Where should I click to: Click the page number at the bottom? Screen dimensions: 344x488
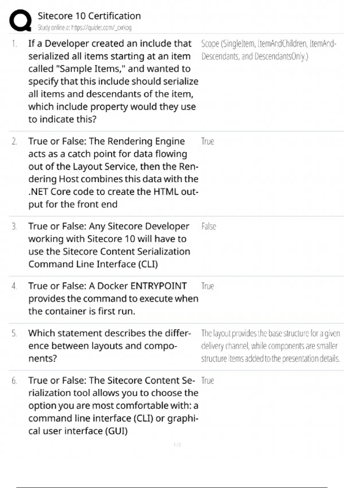click(177, 445)
